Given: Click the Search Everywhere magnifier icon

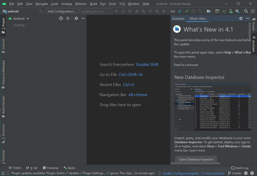Looking at the screenshot, I should pyautogui.click(x=246, y=11).
